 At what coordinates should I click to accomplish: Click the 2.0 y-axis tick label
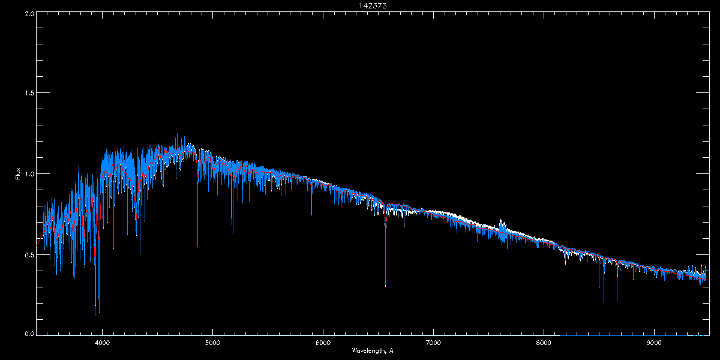(29, 13)
